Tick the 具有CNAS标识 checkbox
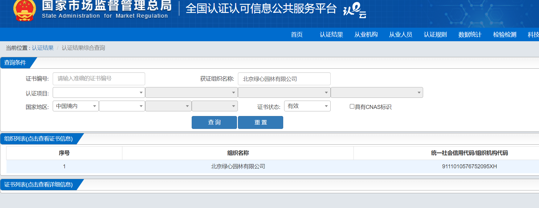Image resolution: width=539 pixels, height=208 pixels. (x=352, y=106)
